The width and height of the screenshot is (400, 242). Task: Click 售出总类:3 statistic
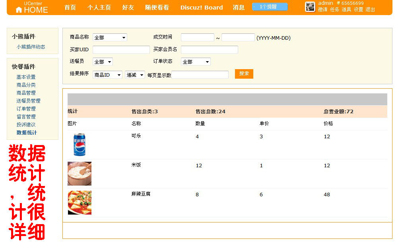145,111
